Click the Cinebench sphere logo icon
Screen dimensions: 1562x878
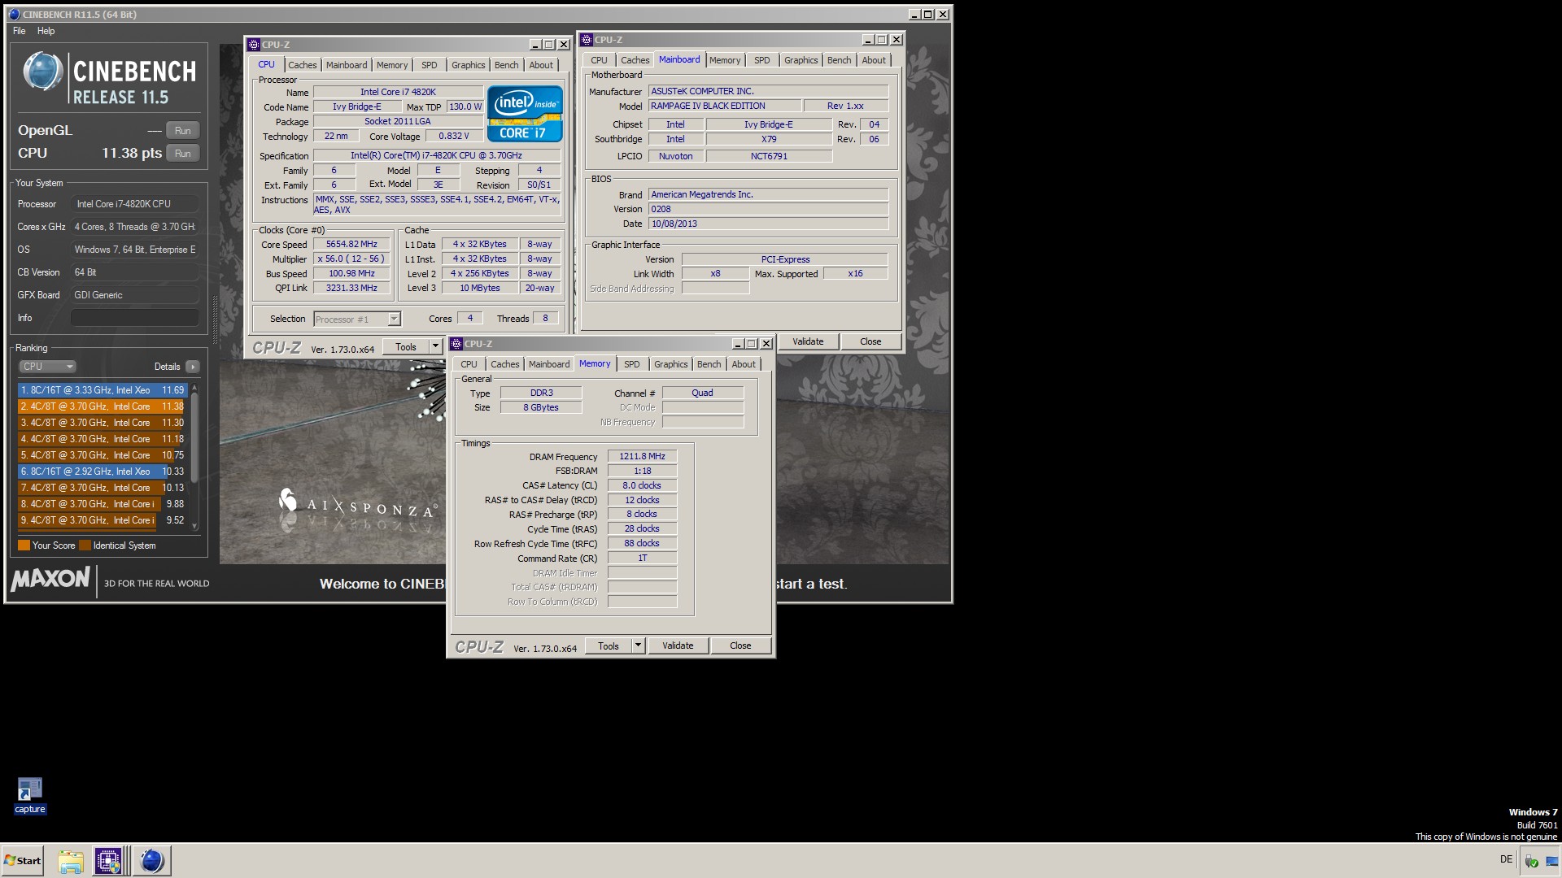click(42, 72)
